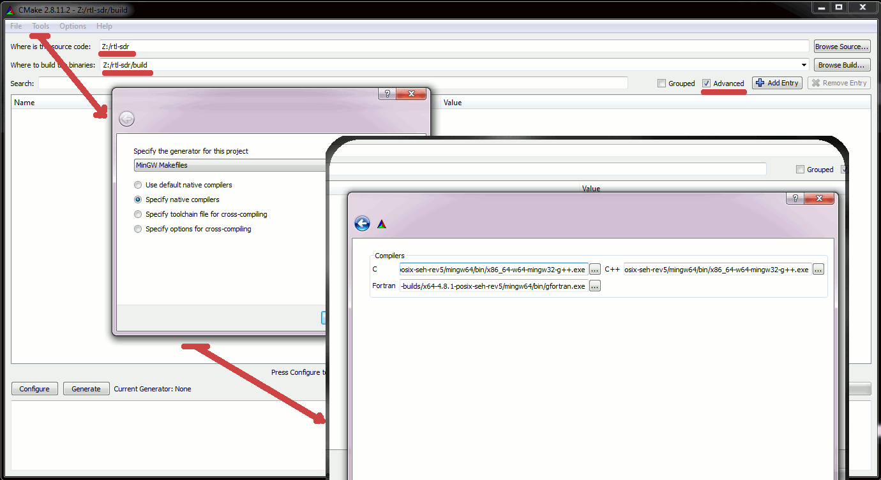Click the Browse Build button

(842, 65)
